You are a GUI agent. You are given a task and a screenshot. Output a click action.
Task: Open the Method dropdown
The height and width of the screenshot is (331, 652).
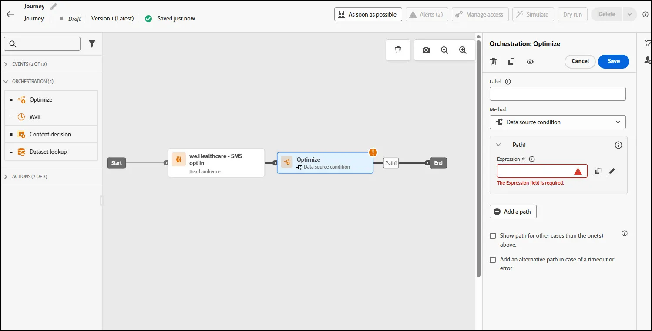click(558, 122)
